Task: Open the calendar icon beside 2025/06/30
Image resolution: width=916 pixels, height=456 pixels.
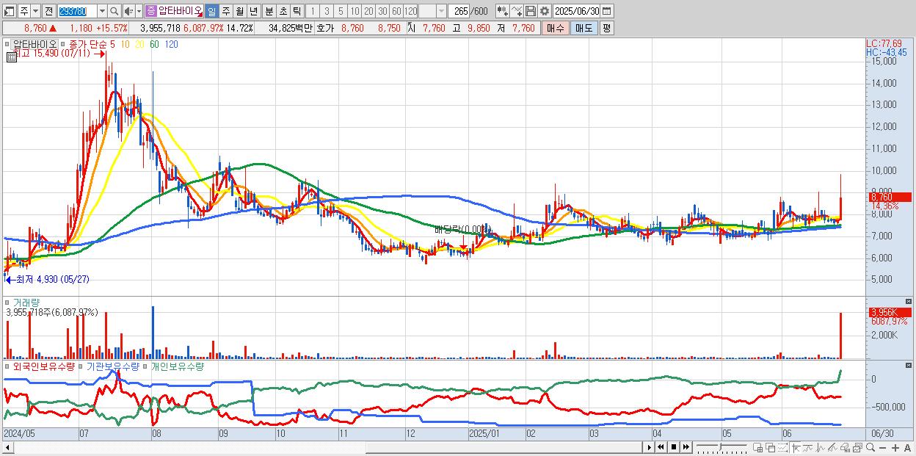Action: (607, 11)
